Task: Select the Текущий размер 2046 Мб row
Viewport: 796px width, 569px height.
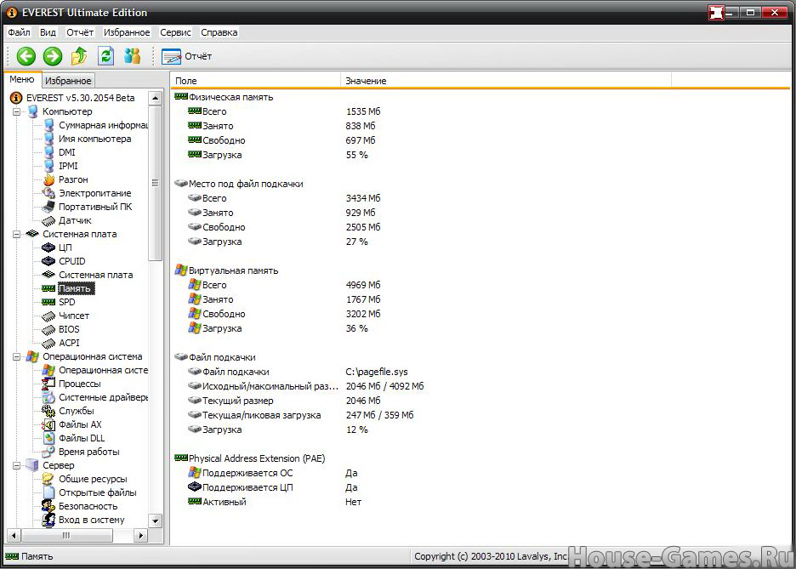Action: 284,401
